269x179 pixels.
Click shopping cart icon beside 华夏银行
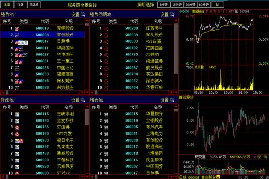[106, 114]
